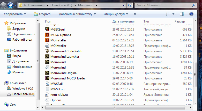202x111 pixels.
Task: Toggle the preview pane button
Action: point(182,14)
